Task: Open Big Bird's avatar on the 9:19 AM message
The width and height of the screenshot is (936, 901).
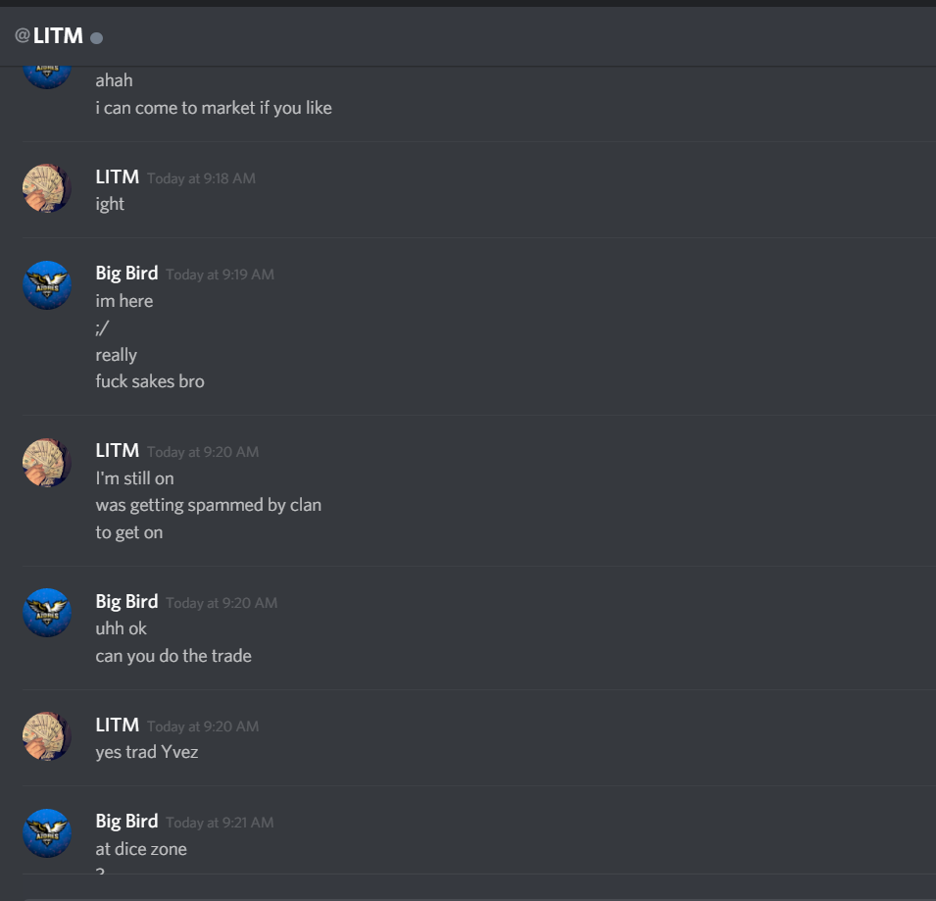Action: [47, 284]
